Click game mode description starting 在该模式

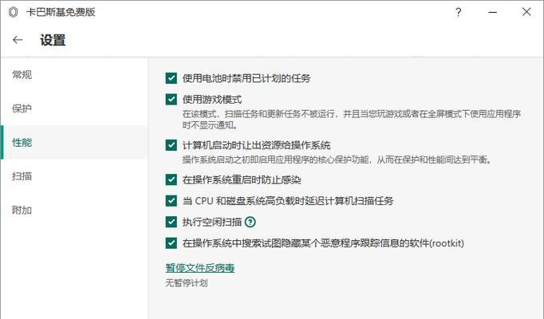(x=352, y=120)
